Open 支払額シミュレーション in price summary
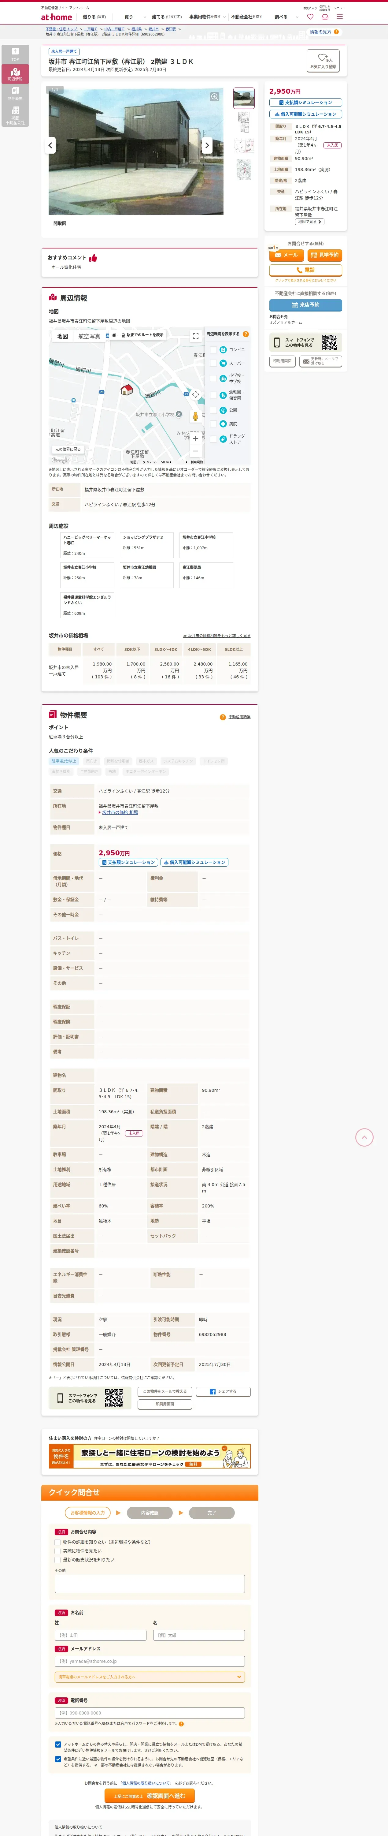 pos(305,103)
